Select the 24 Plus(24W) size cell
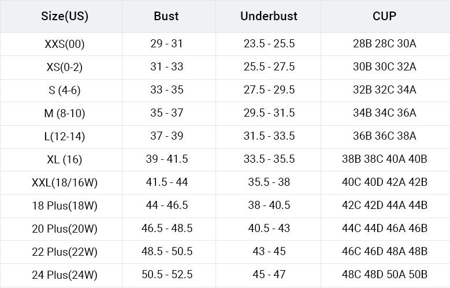 [x=65, y=275]
